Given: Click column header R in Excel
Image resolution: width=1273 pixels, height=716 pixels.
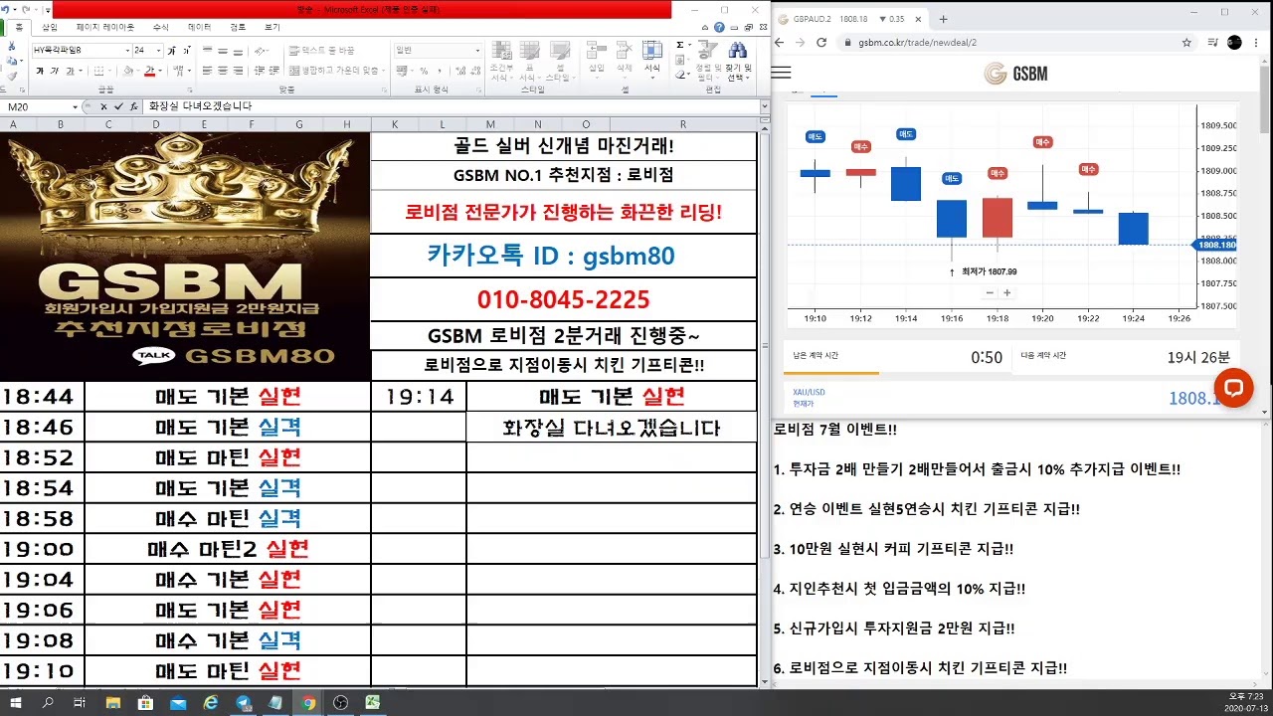Looking at the screenshot, I should (682, 124).
